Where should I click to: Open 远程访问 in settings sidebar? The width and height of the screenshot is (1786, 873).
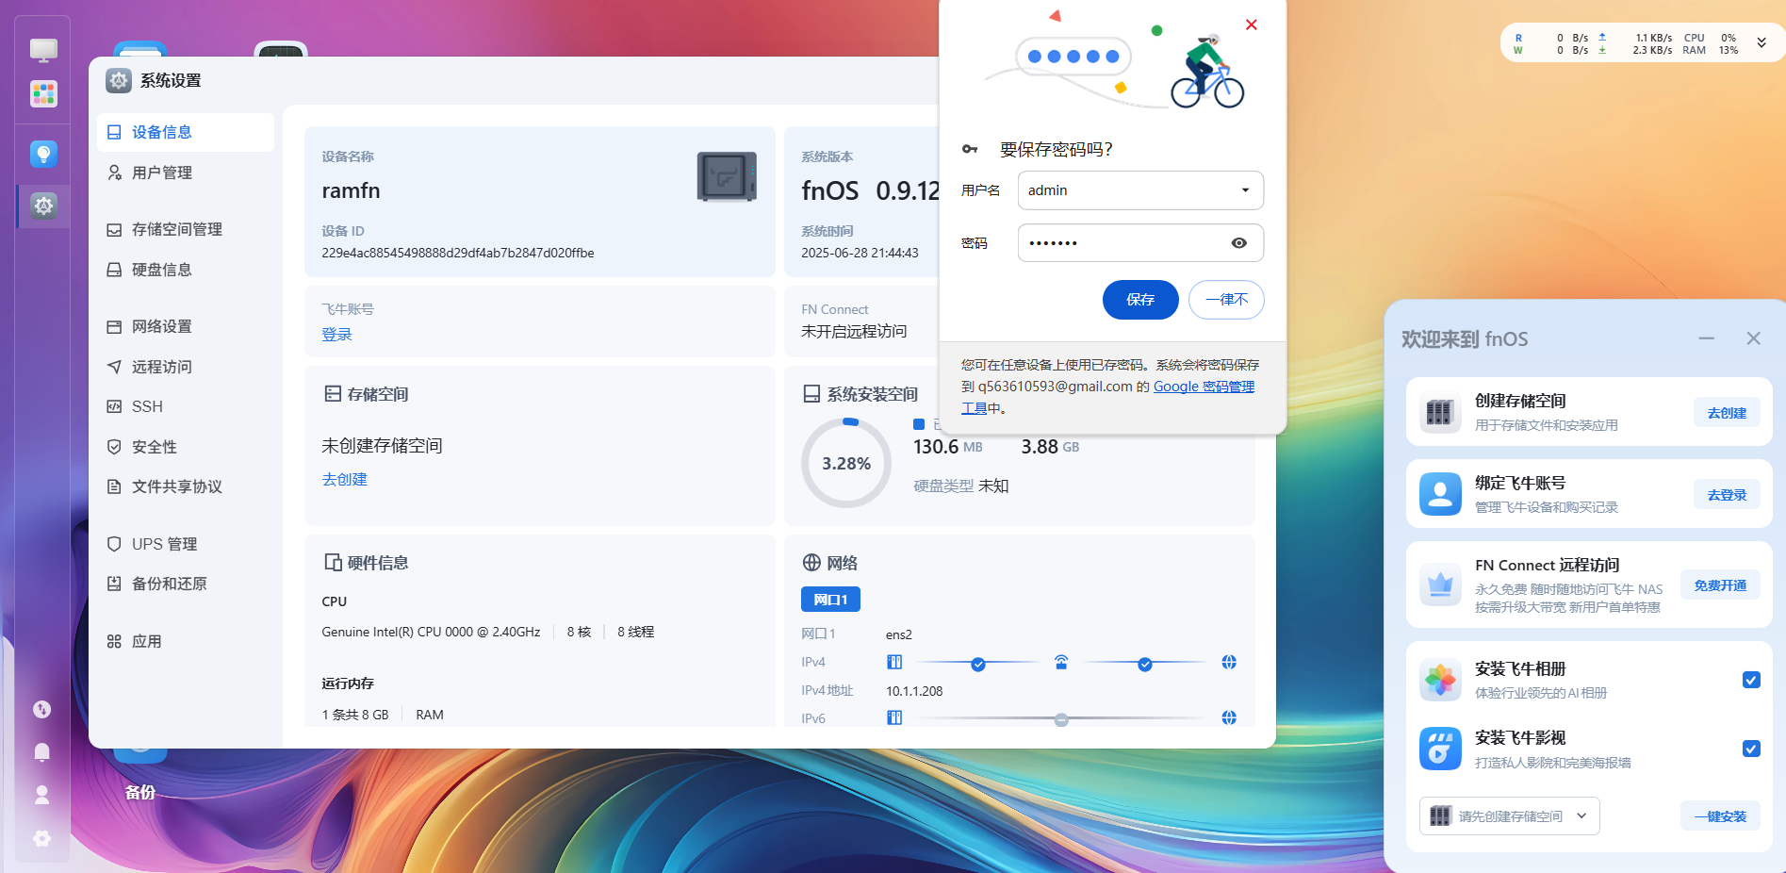point(186,367)
